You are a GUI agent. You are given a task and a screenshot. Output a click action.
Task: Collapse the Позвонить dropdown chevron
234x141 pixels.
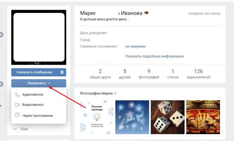pyautogui.click(x=49, y=83)
